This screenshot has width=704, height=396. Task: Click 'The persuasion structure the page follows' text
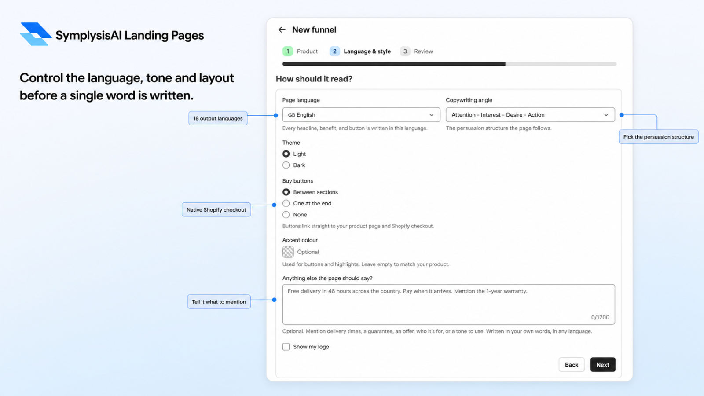coord(499,128)
